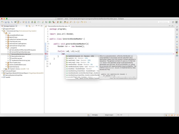179x134 pixels.
Task: Select the GenerateRandomNumber.java editor tab
Action: [x=58, y=26]
